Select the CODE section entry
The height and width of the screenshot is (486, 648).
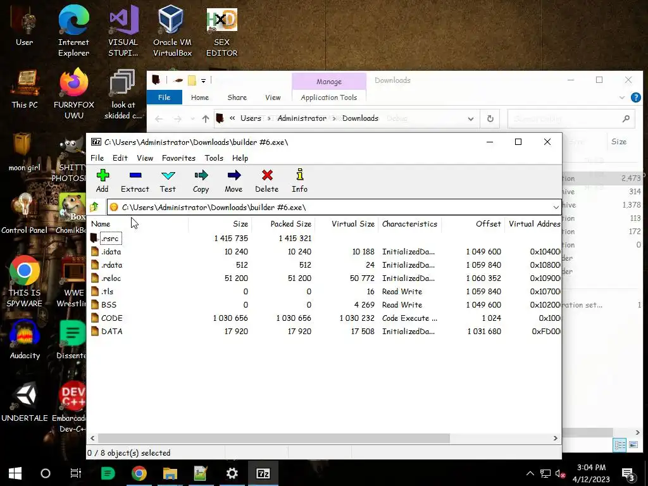111,318
